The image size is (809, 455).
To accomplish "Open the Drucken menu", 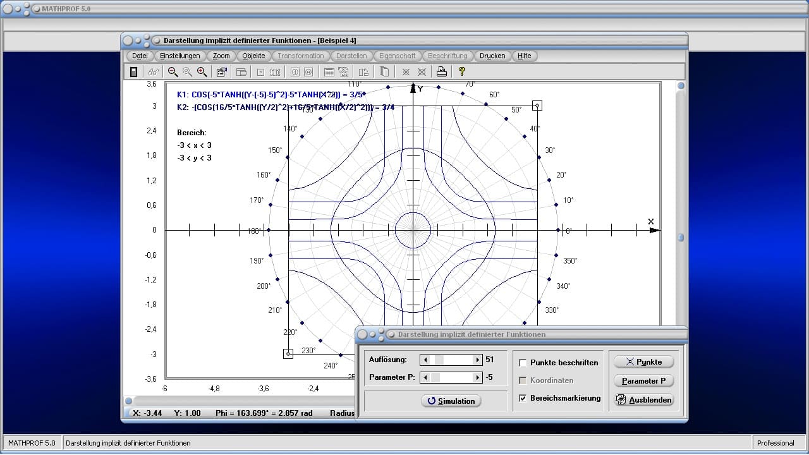I will pos(492,56).
